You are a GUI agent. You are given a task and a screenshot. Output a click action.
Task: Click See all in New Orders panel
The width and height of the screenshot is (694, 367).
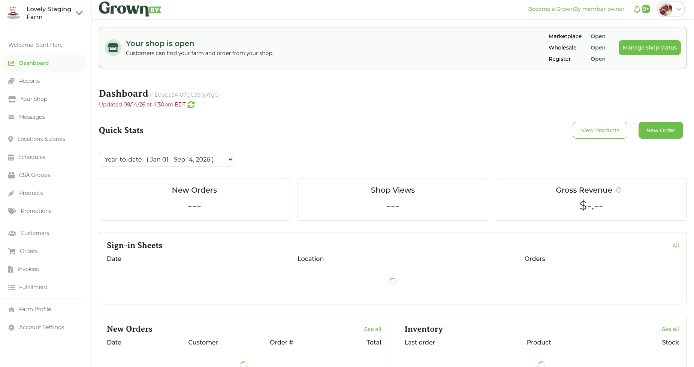(372, 329)
